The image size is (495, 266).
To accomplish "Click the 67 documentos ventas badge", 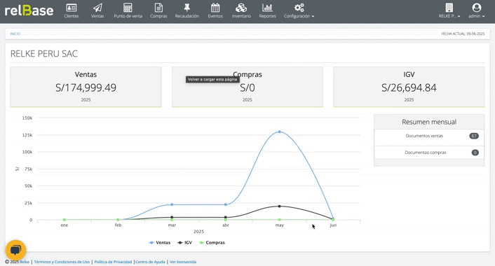I will point(474,136).
